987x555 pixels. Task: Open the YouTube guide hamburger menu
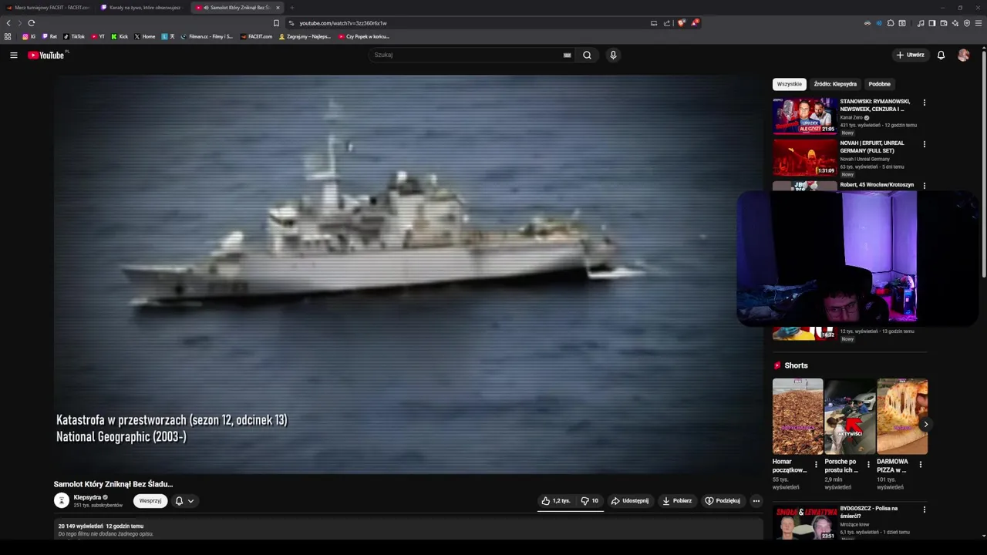point(13,55)
